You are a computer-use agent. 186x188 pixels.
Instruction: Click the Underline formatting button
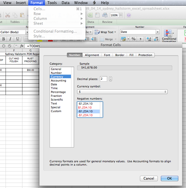coord(17,39)
